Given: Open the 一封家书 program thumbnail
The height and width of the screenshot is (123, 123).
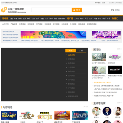Looking at the screenshot, I should pos(27,115).
